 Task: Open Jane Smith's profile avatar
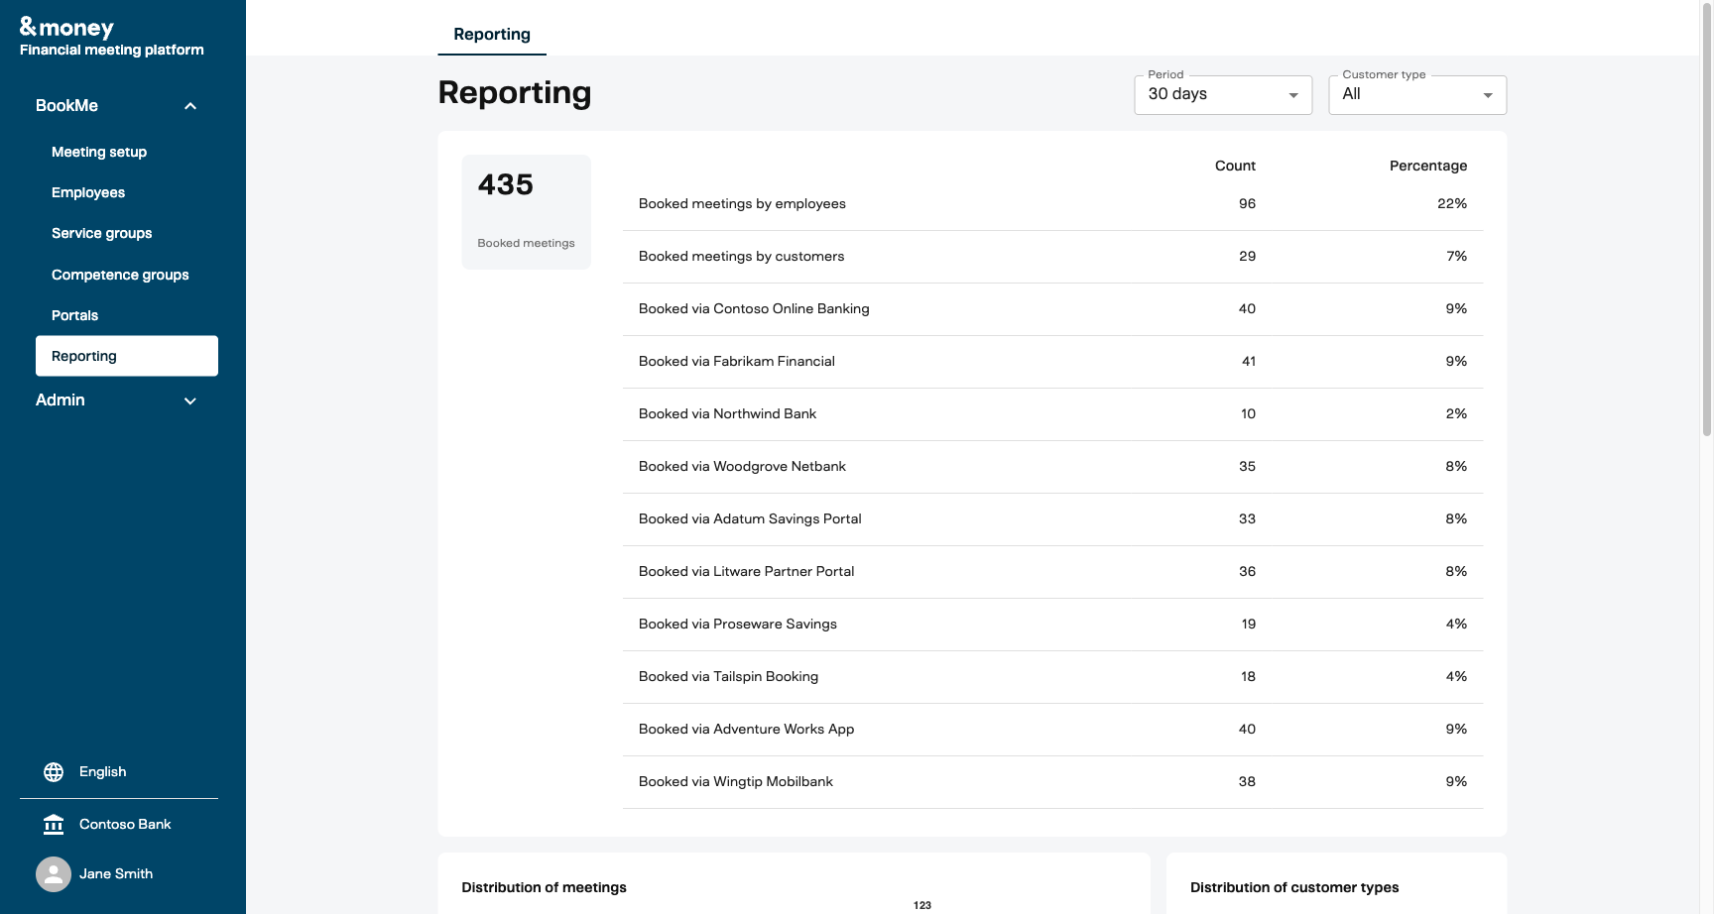pyautogui.click(x=54, y=873)
